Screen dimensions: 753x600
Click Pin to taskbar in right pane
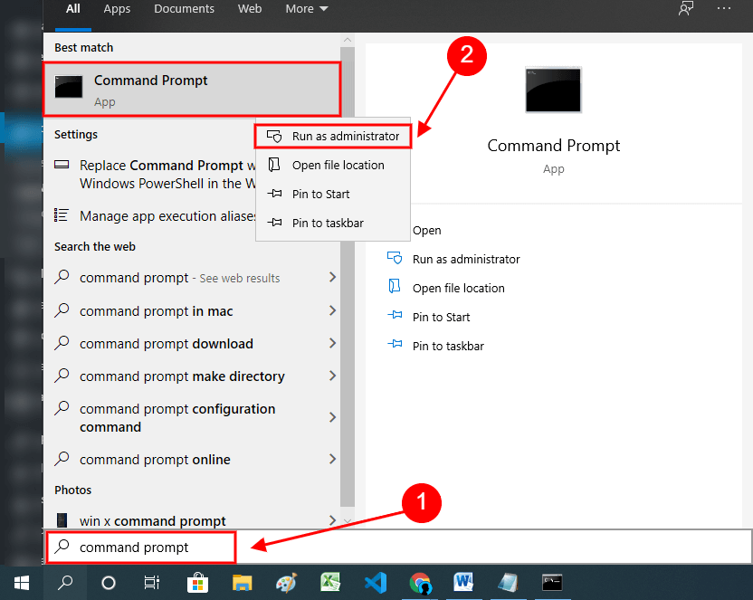click(x=448, y=346)
